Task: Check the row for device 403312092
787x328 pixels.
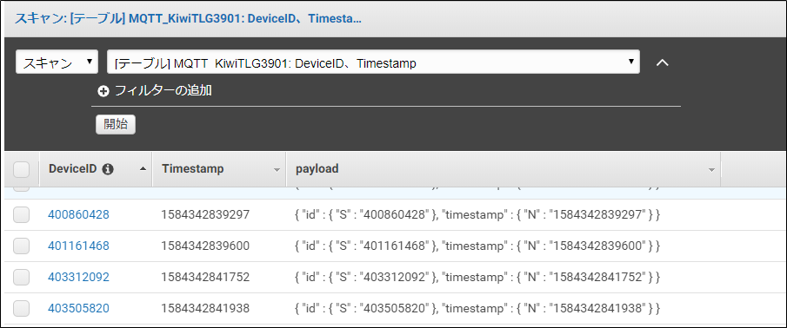Action: point(21,277)
